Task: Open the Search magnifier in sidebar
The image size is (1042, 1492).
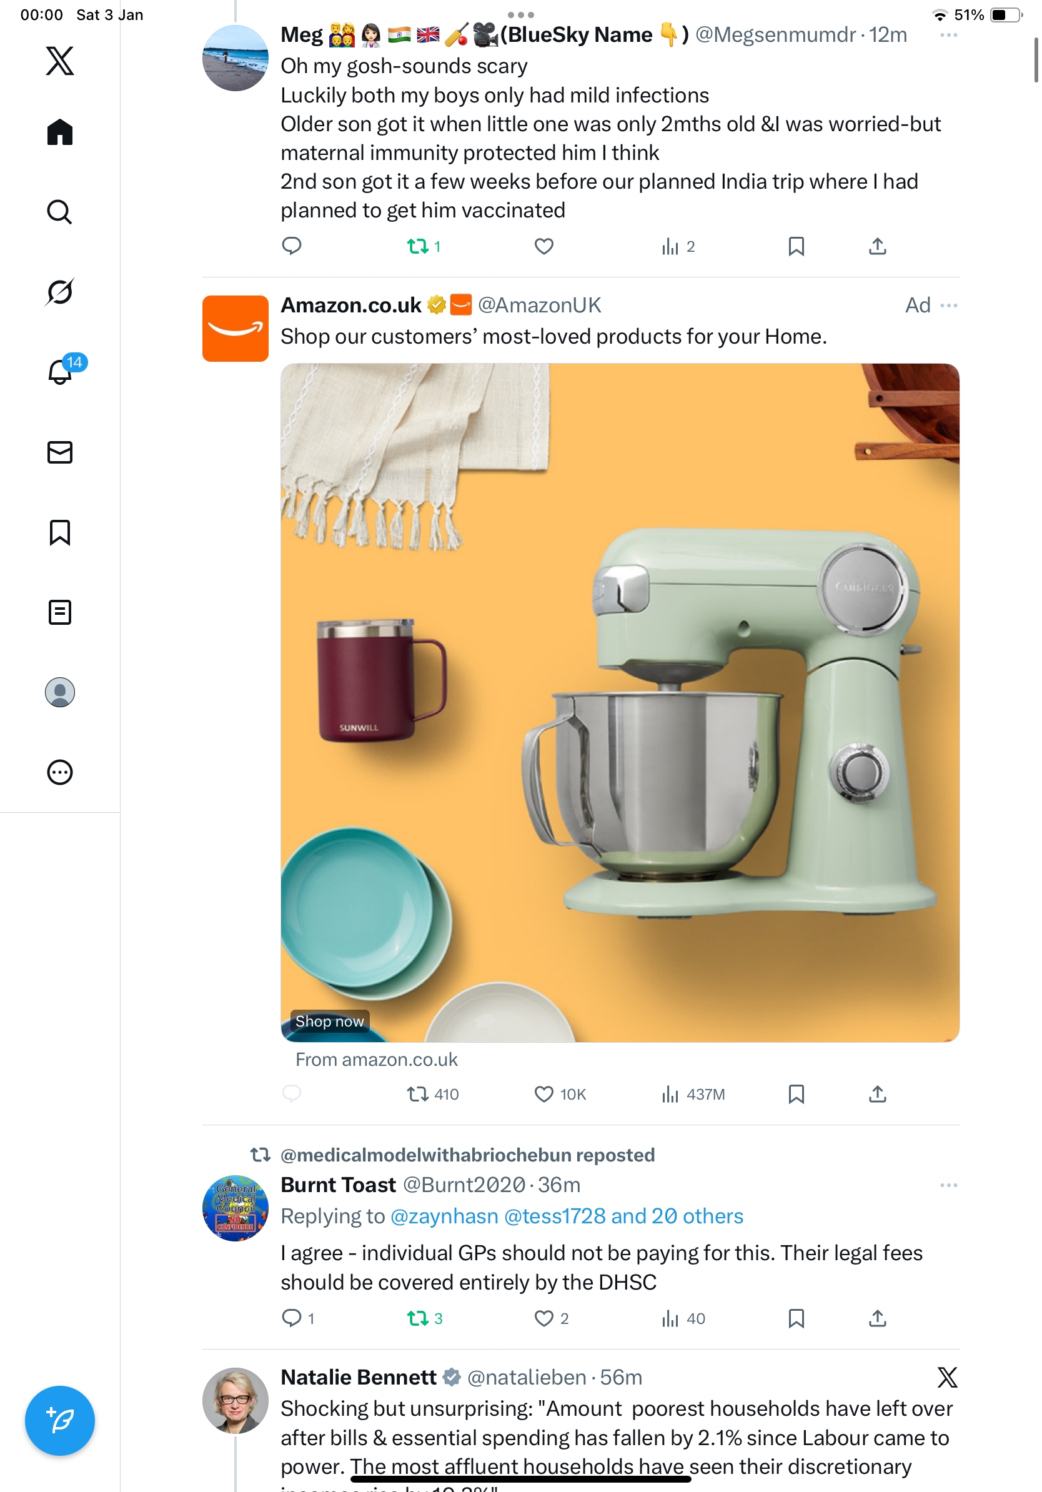Action: coord(60,212)
